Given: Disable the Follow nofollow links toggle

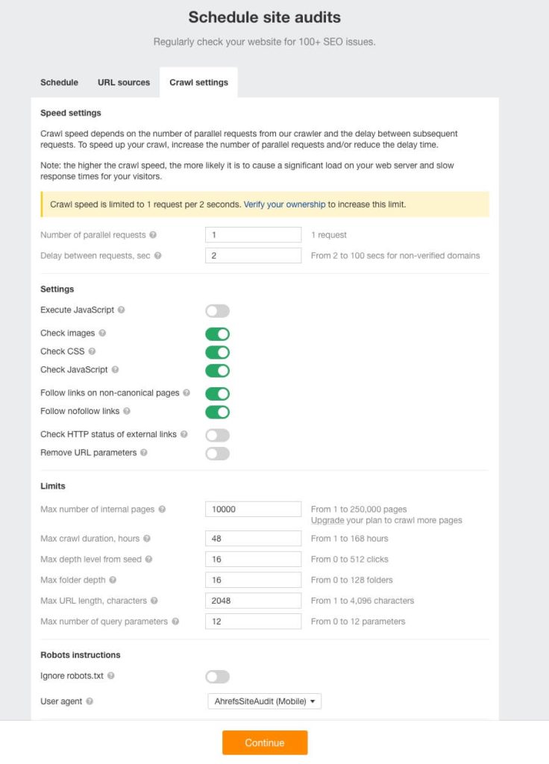Looking at the screenshot, I should pos(218,412).
